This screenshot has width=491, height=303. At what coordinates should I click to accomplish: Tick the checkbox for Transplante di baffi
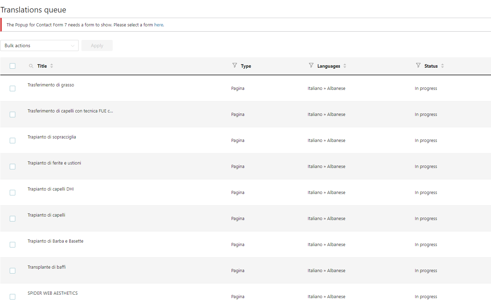pyautogui.click(x=13, y=271)
